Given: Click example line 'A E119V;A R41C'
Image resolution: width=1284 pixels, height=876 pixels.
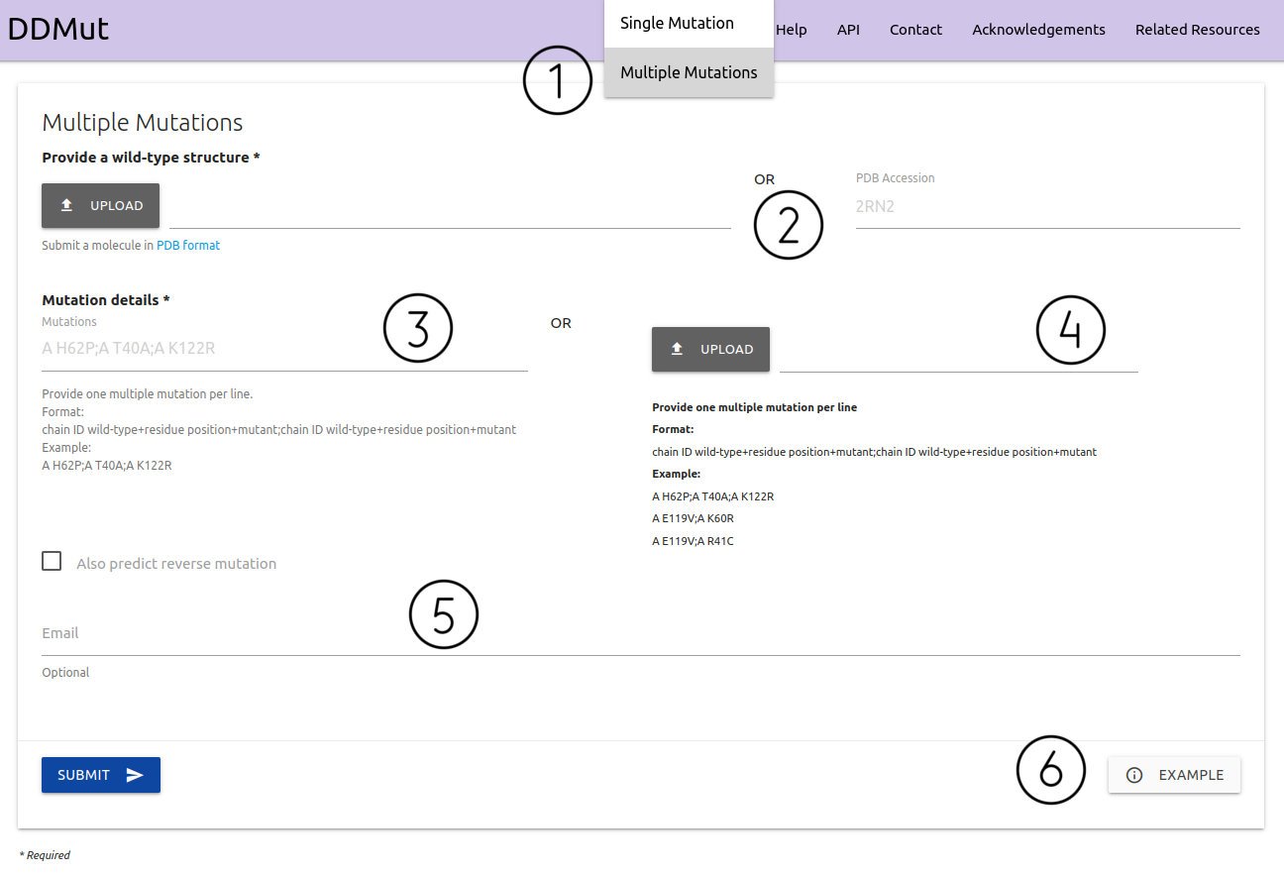Looking at the screenshot, I should 693,541.
